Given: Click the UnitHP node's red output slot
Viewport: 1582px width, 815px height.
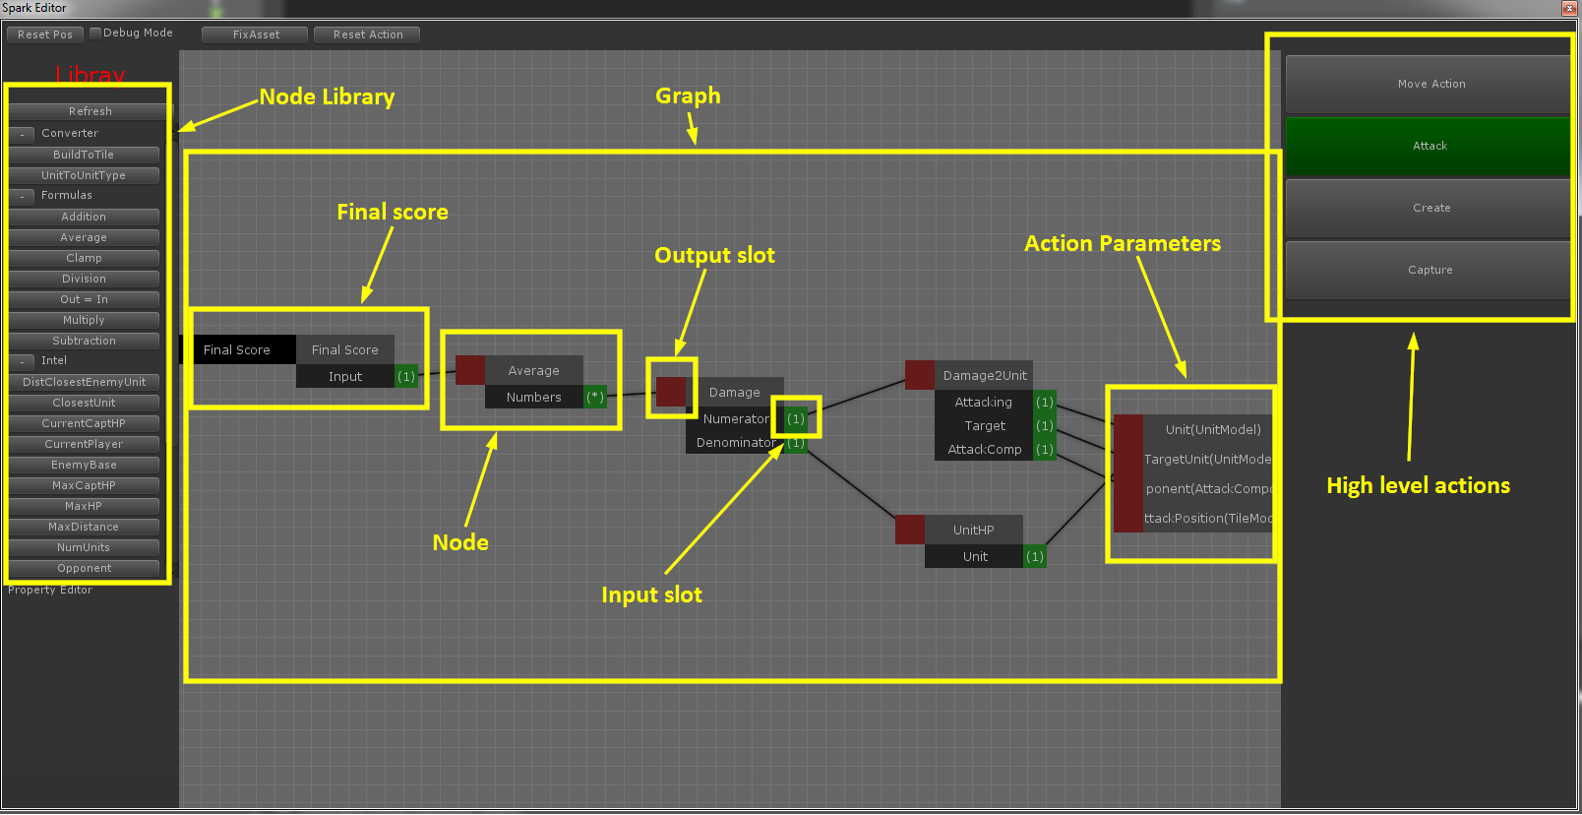Looking at the screenshot, I should 910,530.
